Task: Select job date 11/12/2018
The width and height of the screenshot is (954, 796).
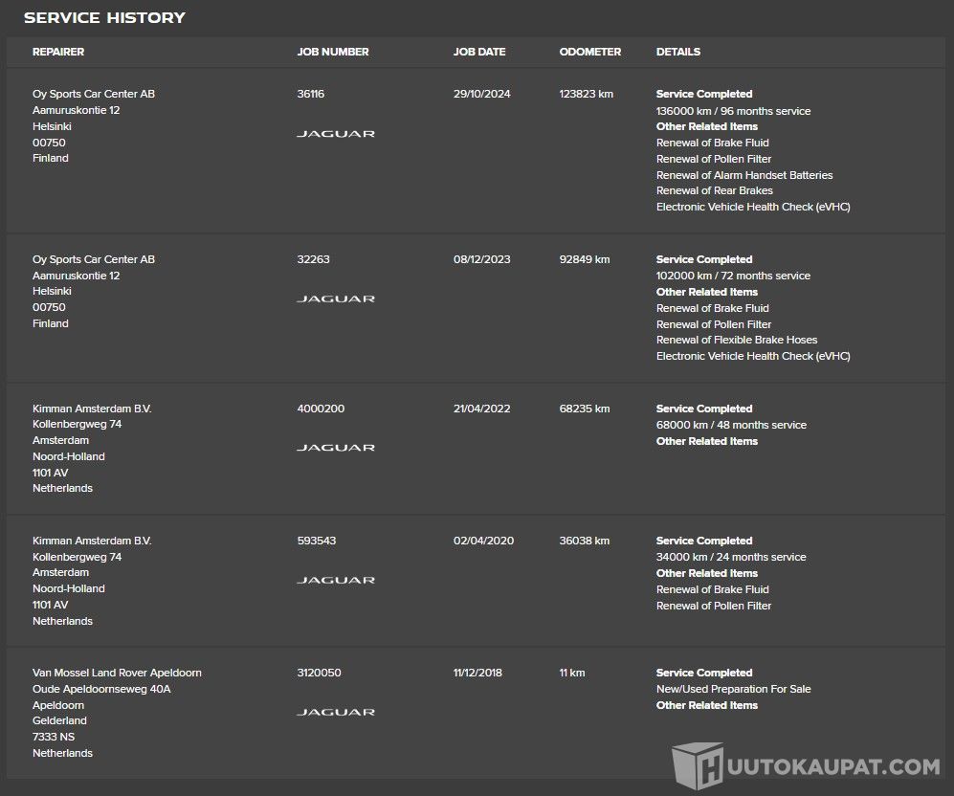Action: pos(477,673)
